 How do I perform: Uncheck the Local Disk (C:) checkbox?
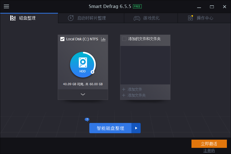[x=62, y=39]
